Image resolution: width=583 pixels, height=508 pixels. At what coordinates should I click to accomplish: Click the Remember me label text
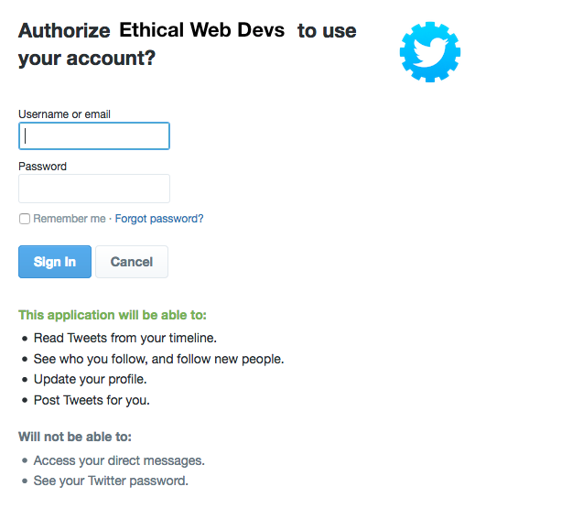70,219
